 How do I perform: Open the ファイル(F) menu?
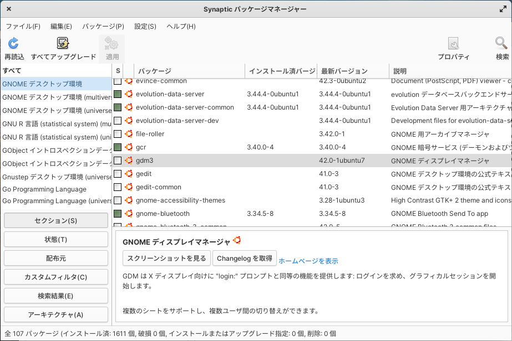23,27
